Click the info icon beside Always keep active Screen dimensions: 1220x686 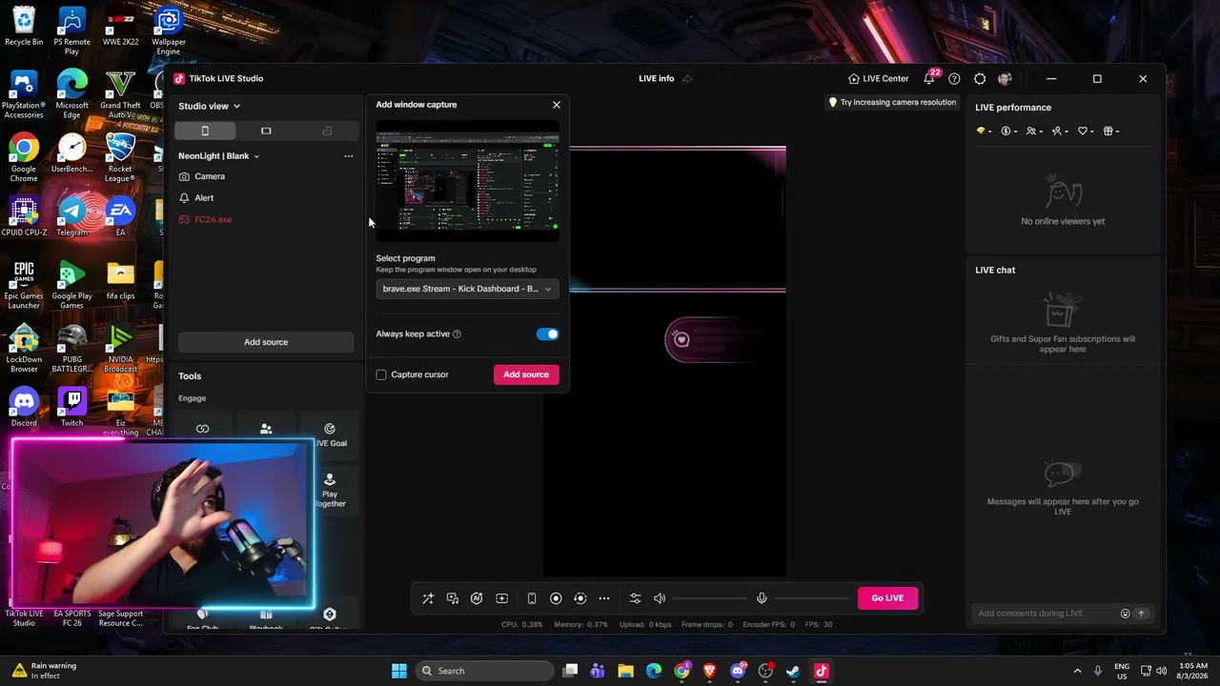click(x=457, y=334)
